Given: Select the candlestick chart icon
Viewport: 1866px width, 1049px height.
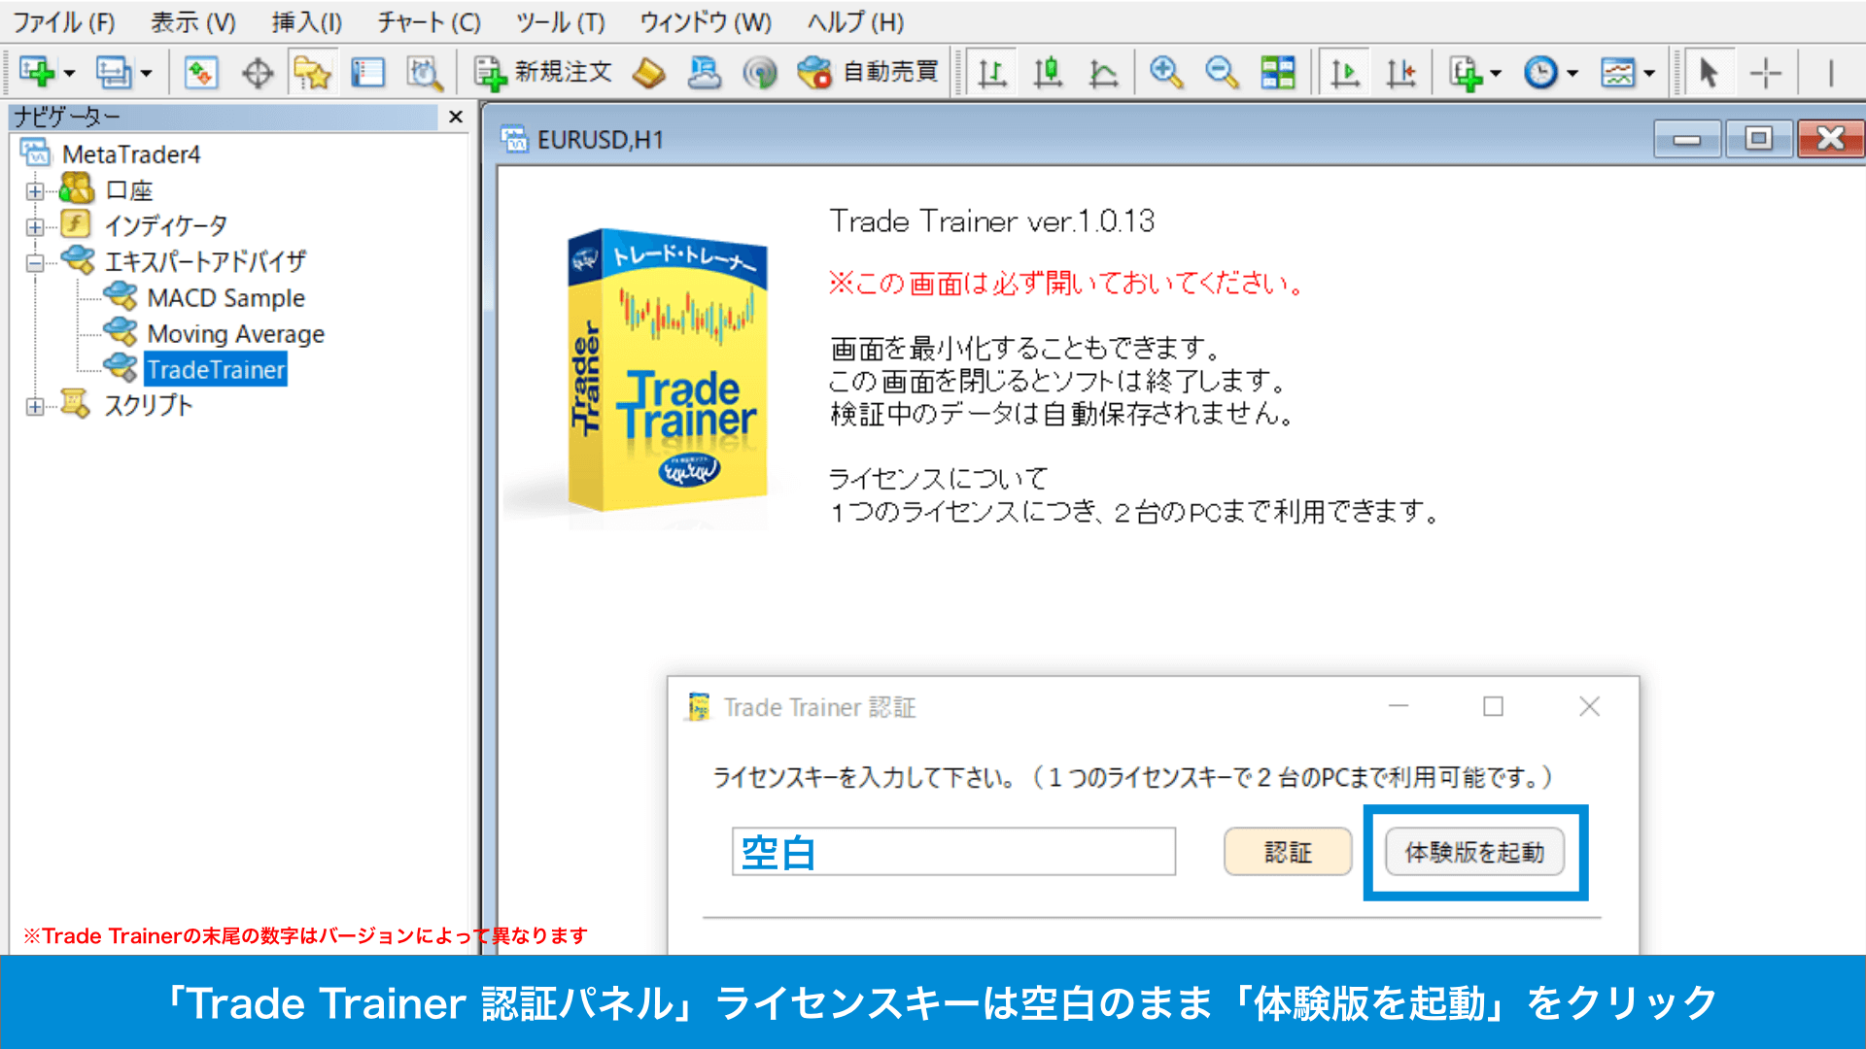Looking at the screenshot, I should [1049, 71].
